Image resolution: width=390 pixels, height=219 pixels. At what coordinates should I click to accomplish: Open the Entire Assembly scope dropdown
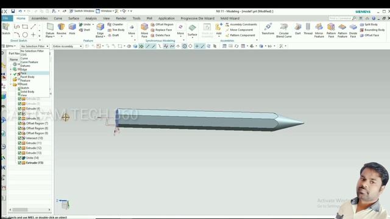tap(67, 46)
